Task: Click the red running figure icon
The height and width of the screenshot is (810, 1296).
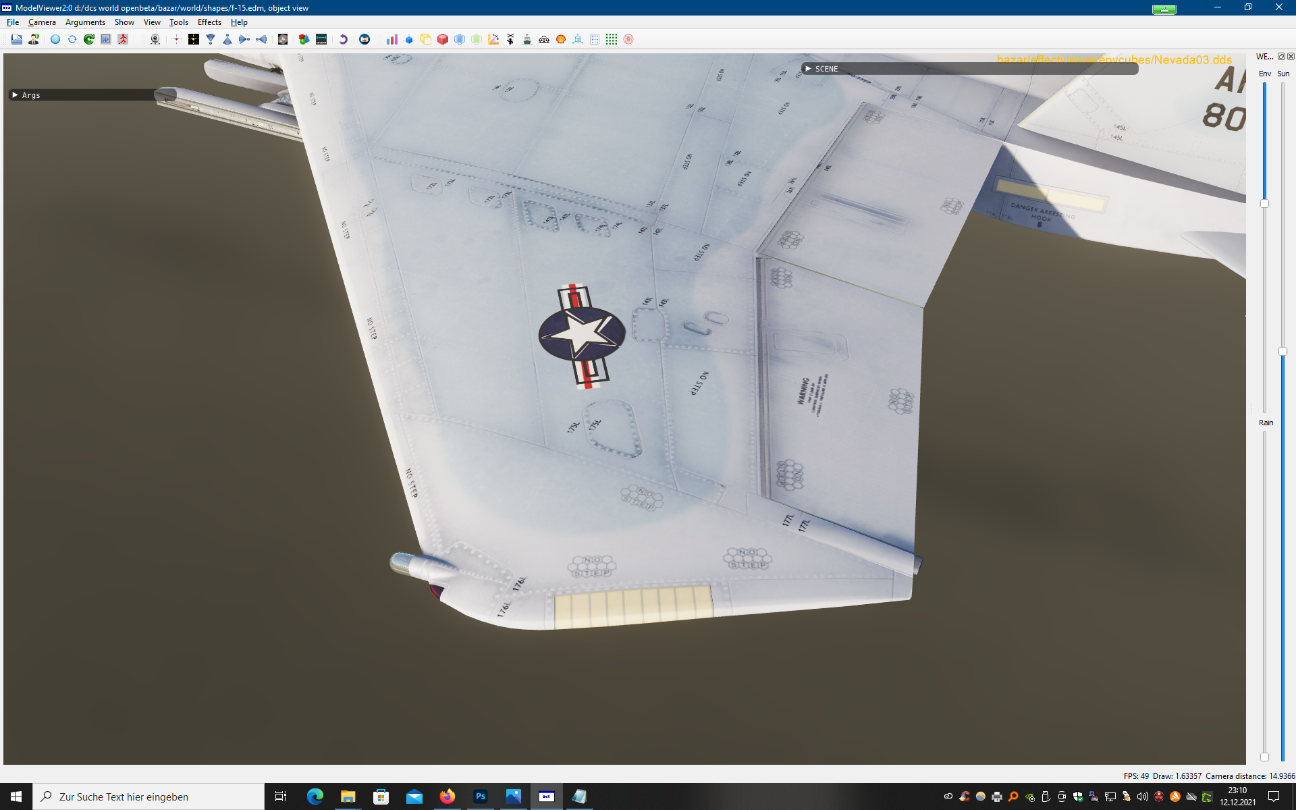Action: tap(123, 39)
